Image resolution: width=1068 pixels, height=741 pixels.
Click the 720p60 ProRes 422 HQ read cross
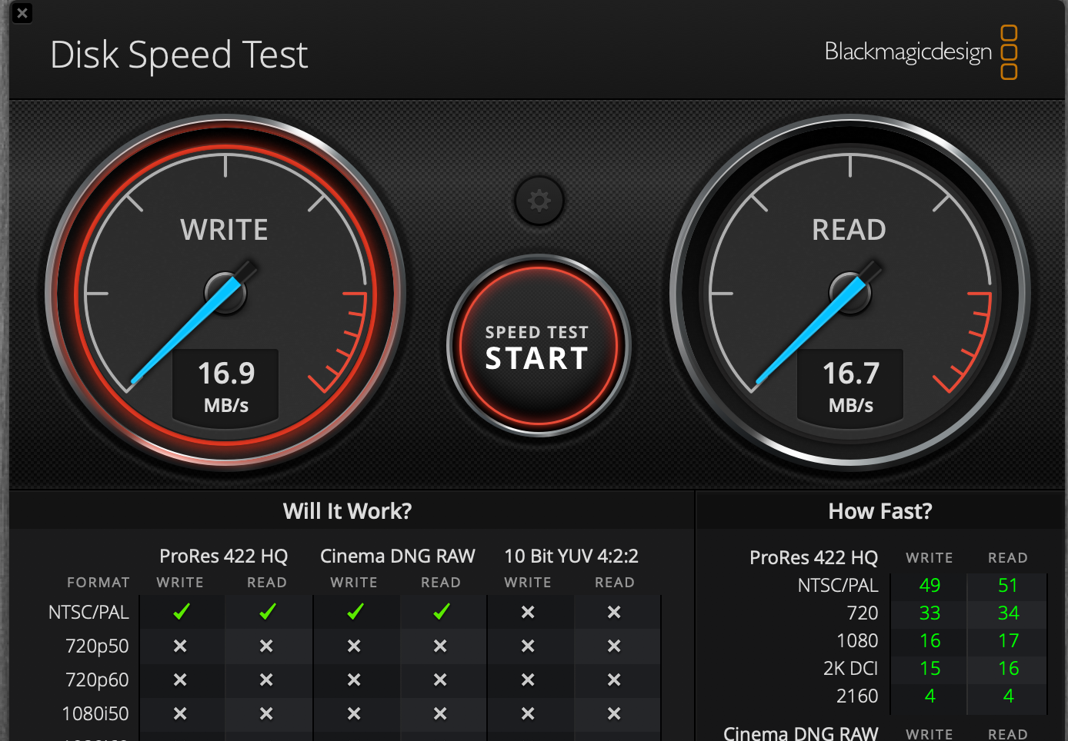tap(266, 680)
